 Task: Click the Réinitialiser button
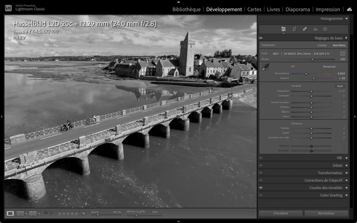click(326, 213)
